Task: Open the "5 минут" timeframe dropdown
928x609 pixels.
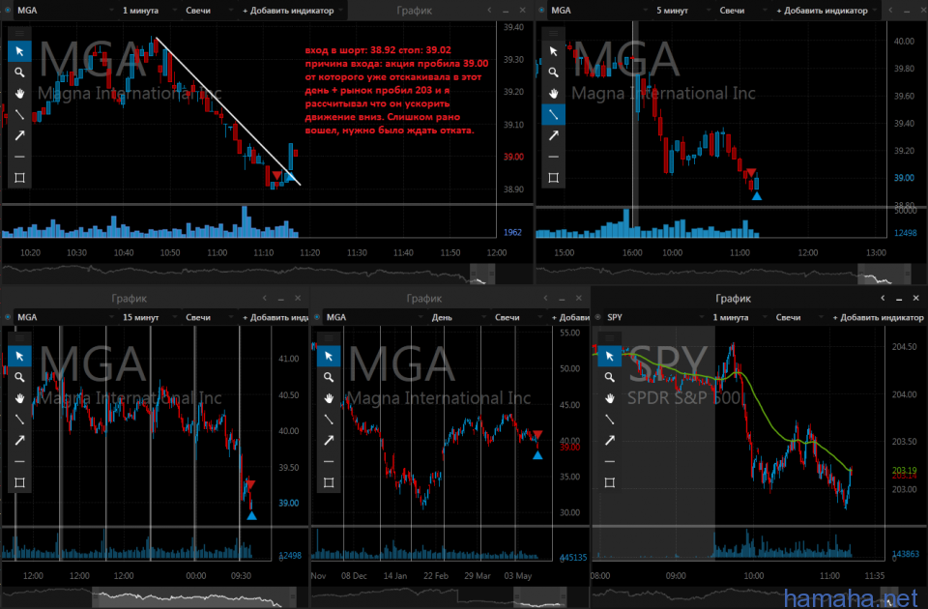Action: pos(681,10)
